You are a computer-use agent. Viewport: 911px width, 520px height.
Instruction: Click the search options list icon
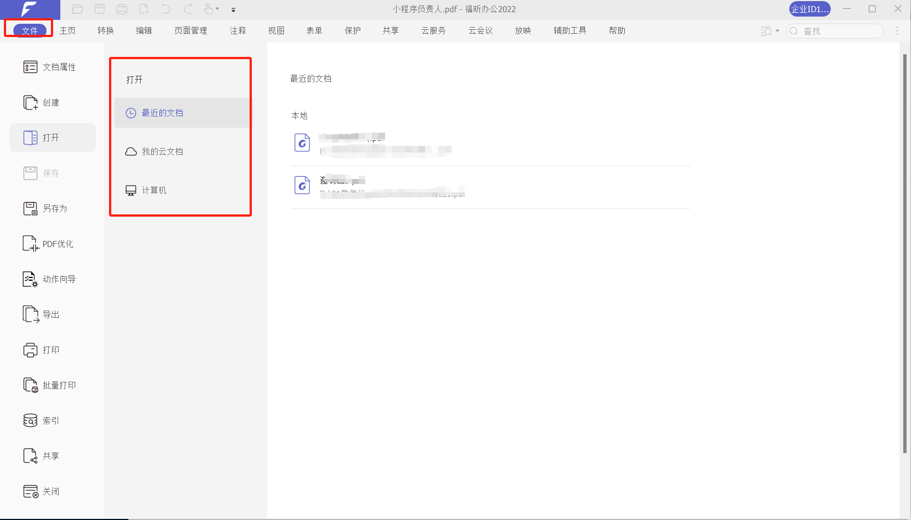click(x=767, y=31)
